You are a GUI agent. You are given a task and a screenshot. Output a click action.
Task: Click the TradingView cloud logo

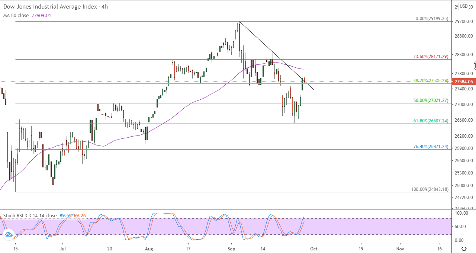(8, 234)
